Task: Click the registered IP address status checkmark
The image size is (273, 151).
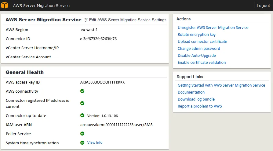Action: coord(82,103)
